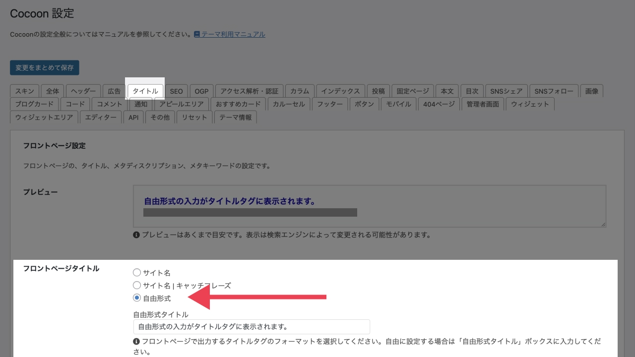The image size is (635, 357).
Task: Switch to the 全体 tab
Action: coord(53,91)
